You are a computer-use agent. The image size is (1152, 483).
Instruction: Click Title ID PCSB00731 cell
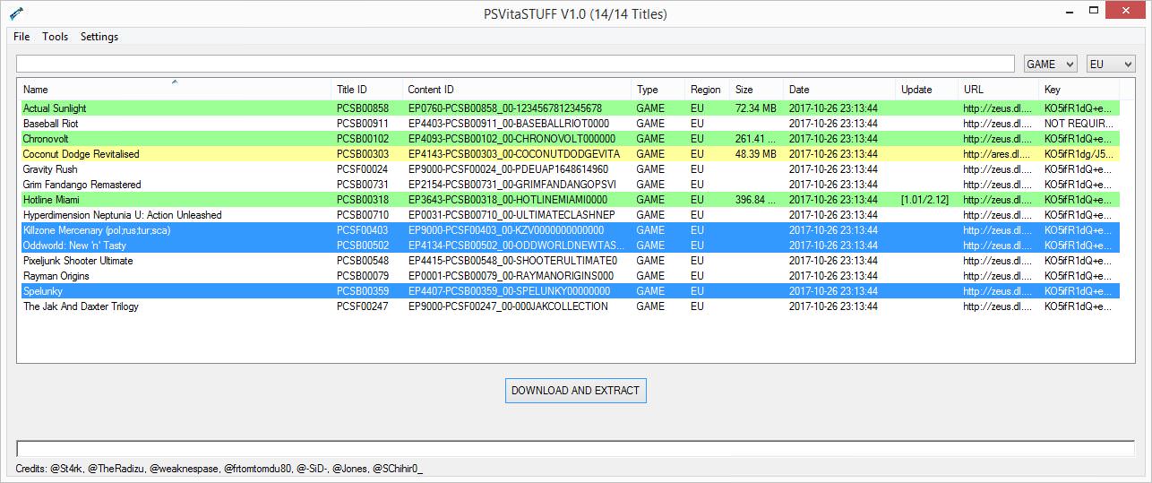[x=363, y=185]
